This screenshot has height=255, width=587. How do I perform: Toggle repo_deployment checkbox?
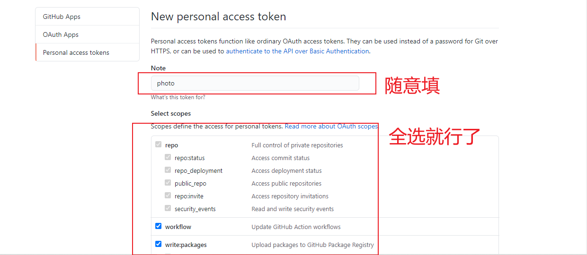[x=168, y=170]
